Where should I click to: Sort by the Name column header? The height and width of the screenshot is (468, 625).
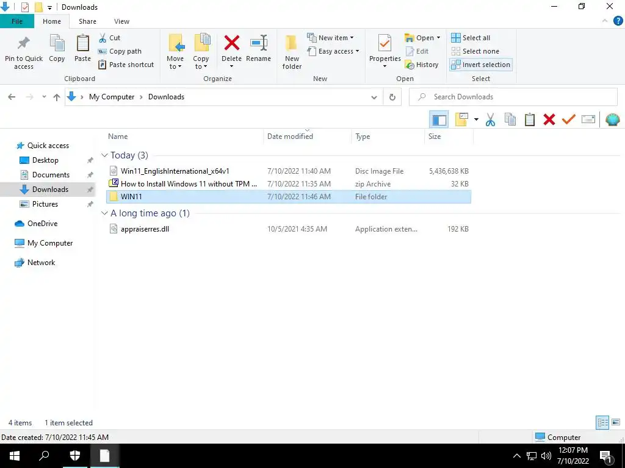(118, 136)
